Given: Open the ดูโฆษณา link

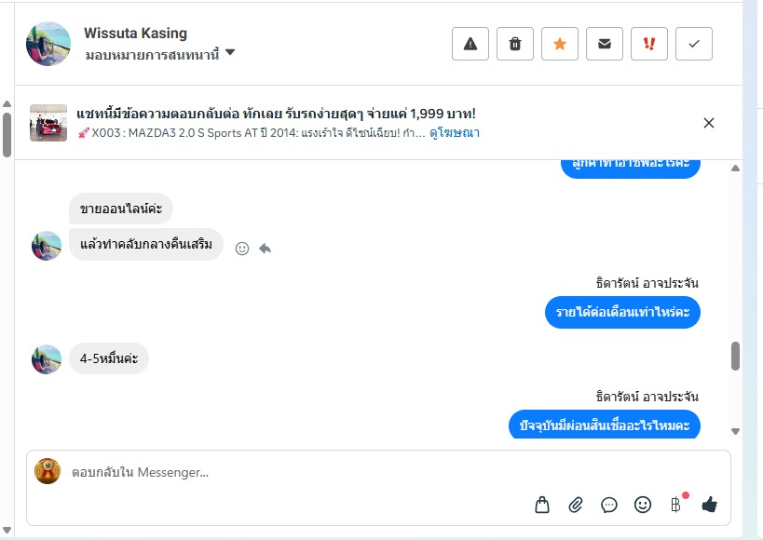Looking at the screenshot, I should [455, 133].
